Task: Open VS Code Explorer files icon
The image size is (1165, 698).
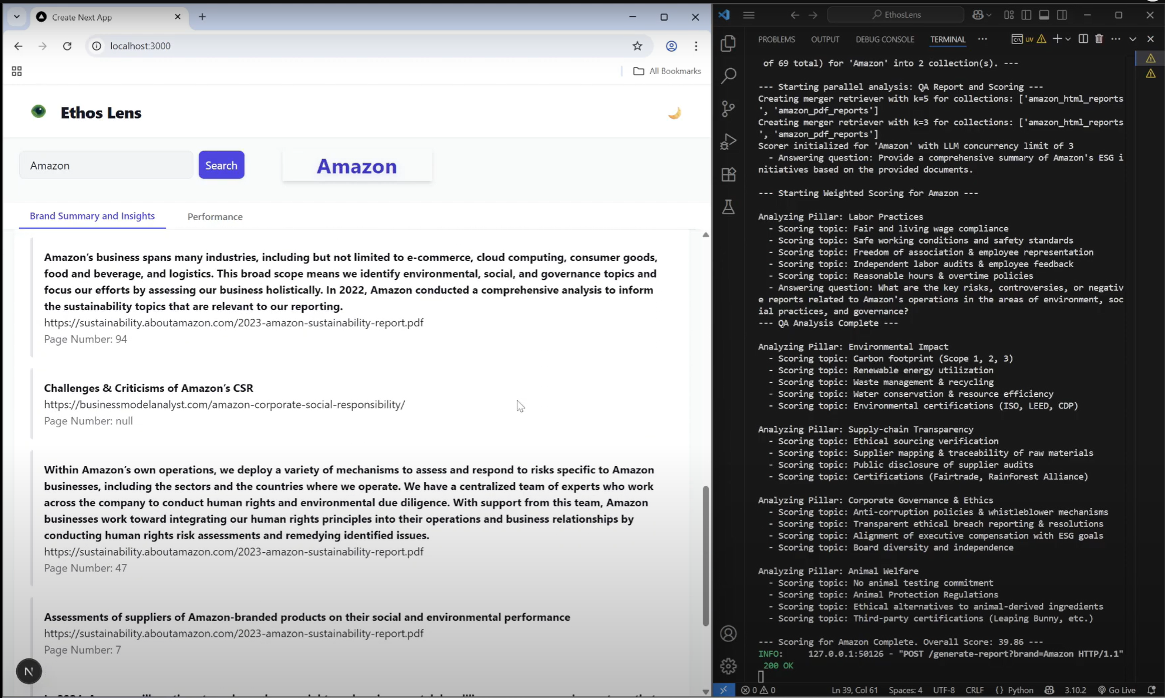Action: pyautogui.click(x=728, y=43)
